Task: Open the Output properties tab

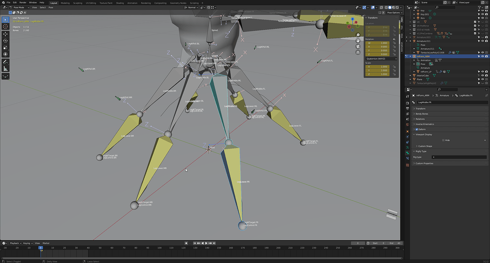Action: [408, 108]
